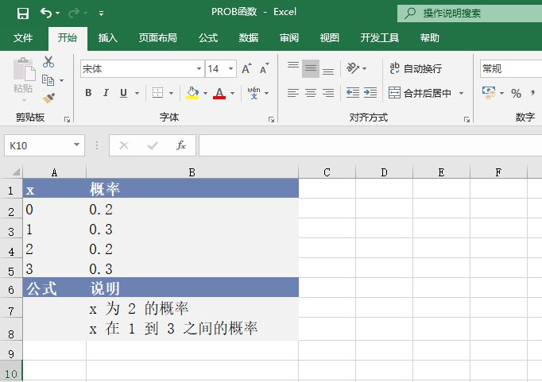Viewport: 542px width, 382px height.
Task: Toggle Bold formatting
Action: coord(88,93)
